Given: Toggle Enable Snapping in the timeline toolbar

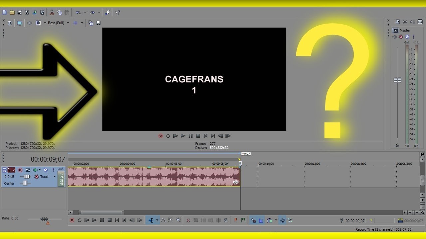Looking at the screenshot, I should click(x=253, y=220).
